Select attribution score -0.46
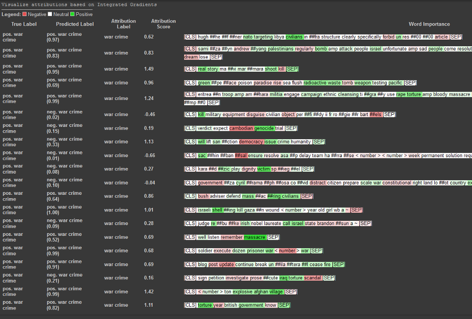This screenshot has height=319, width=472. (x=149, y=114)
